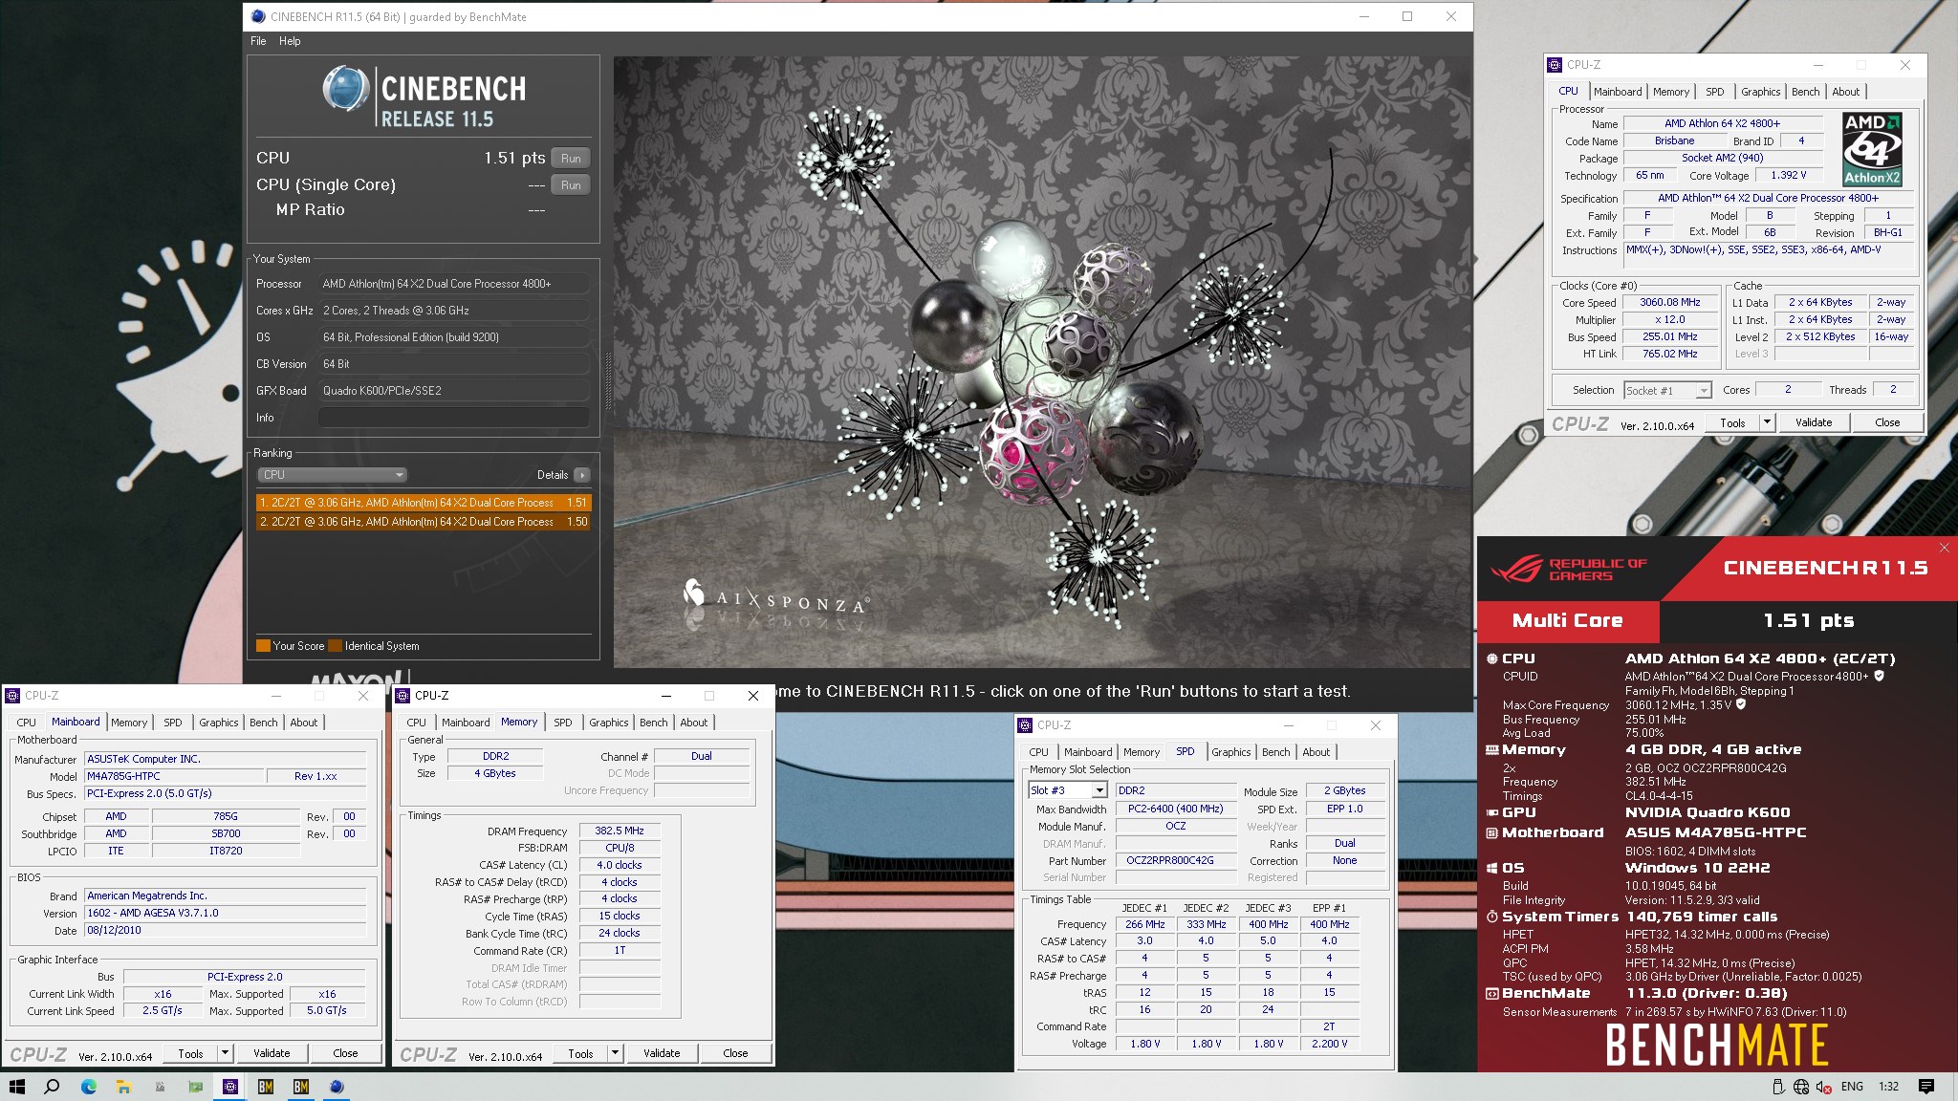Click the 1:32 clock in taskbar
The width and height of the screenshot is (1958, 1101).
(x=1889, y=1087)
